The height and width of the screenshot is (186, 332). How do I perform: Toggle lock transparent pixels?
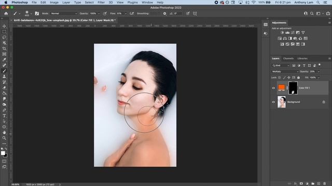pyautogui.click(x=280, y=78)
